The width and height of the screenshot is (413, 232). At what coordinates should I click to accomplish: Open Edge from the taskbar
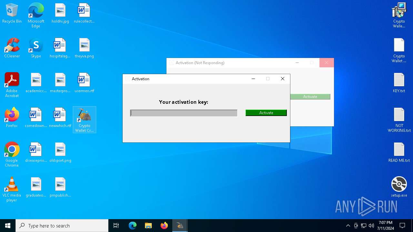coord(133,226)
